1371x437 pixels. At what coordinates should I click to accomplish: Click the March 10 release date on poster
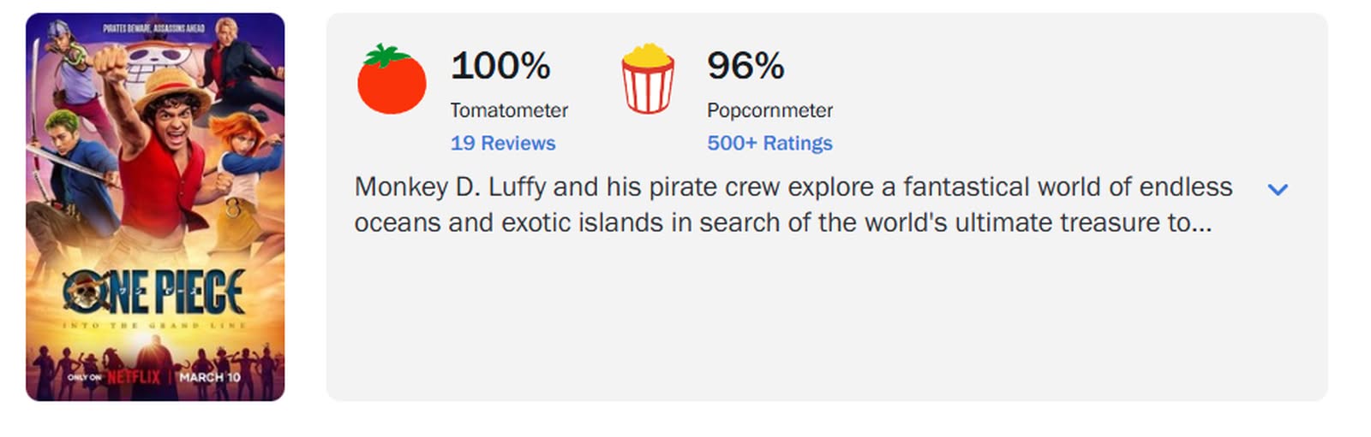pos(210,377)
